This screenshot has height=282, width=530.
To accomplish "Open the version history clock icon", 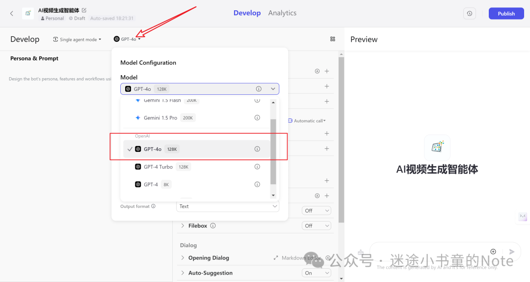I will (x=470, y=14).
